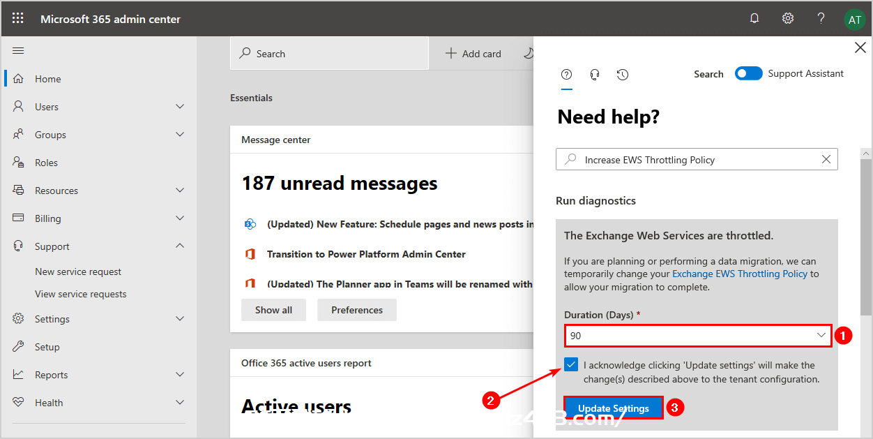Close the Need help pane
The height and width of the screenshot is (439, 873).
coord(860,47)
